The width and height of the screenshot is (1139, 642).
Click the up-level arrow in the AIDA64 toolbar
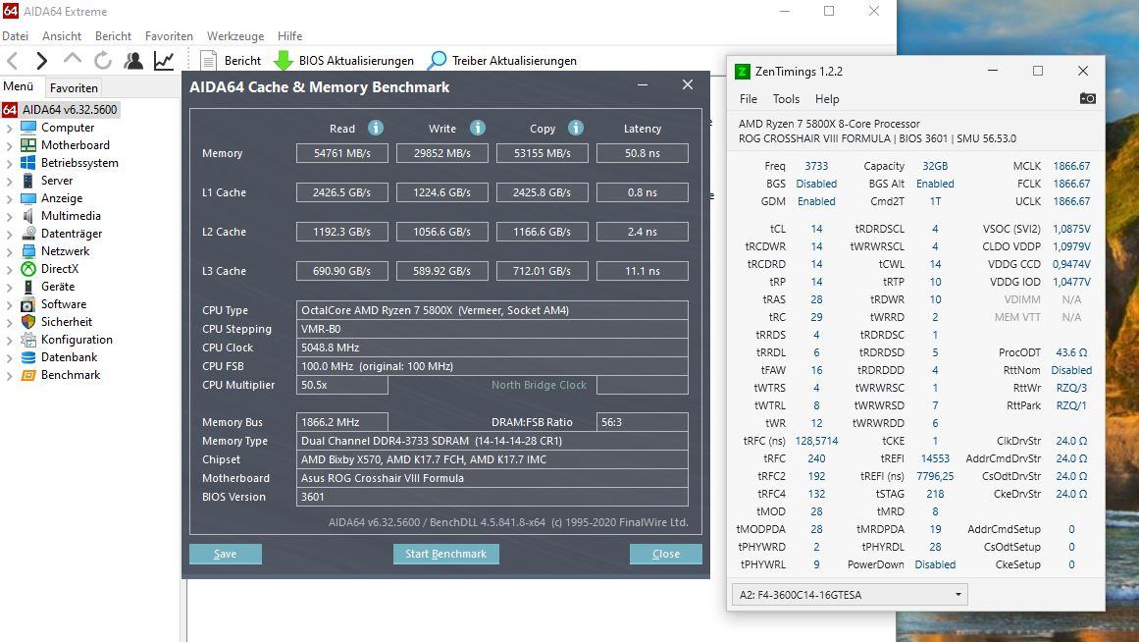(x=72, y=59)
